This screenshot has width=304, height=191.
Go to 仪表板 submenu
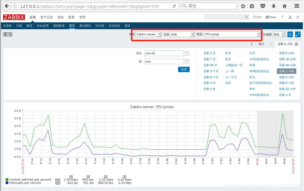click(x=7, y=25)
